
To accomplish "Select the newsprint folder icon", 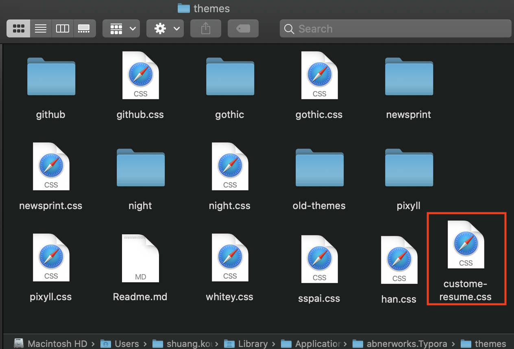I will (x=409, y=76).
